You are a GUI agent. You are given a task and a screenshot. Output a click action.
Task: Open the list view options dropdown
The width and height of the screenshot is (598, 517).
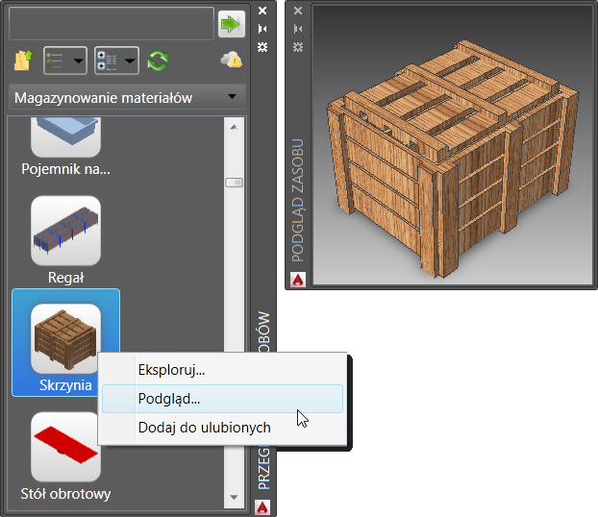click(65, 61)
